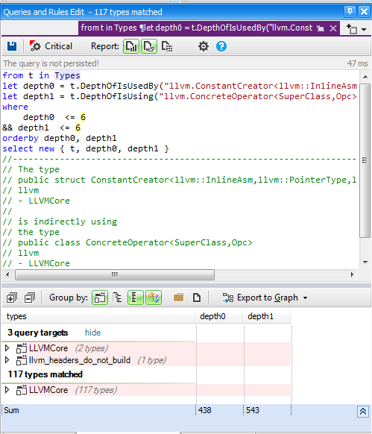Screen dimensions: 372x434
Task: Open the new query tab dropdown arrow
Action: (364, 29)
